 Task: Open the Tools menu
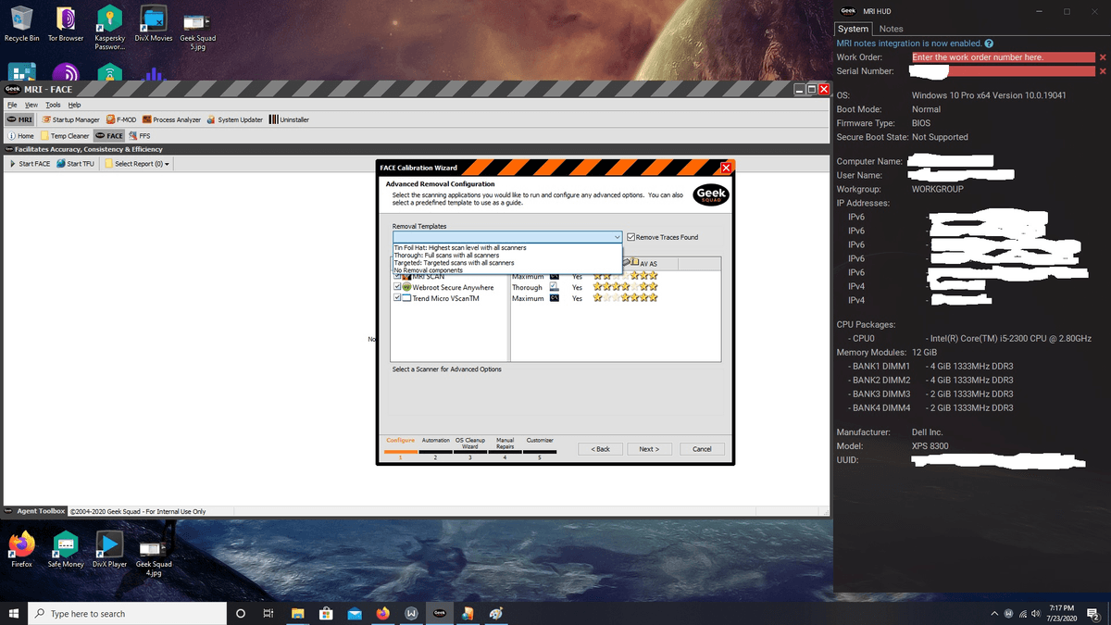tap(54, 105)
